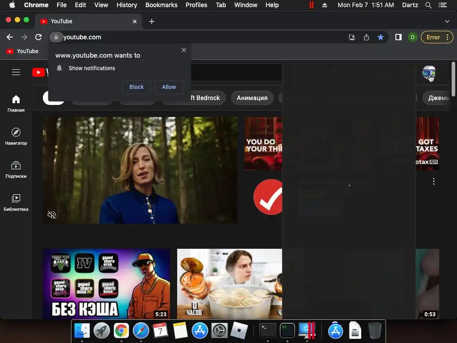Open Safari from the Dock
457x343 pixels.
(x=141, y=330)
